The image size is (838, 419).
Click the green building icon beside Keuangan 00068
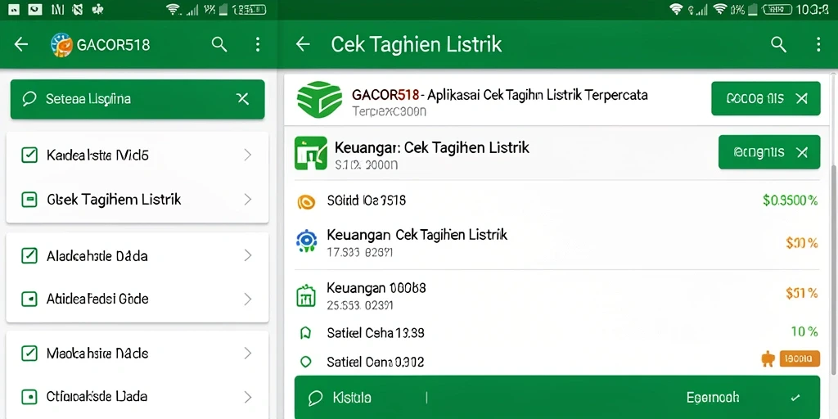coord(306,295)
